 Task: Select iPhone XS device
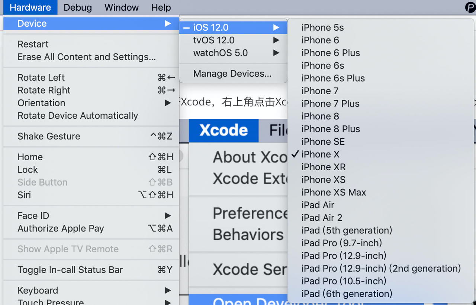pos(381,180)
